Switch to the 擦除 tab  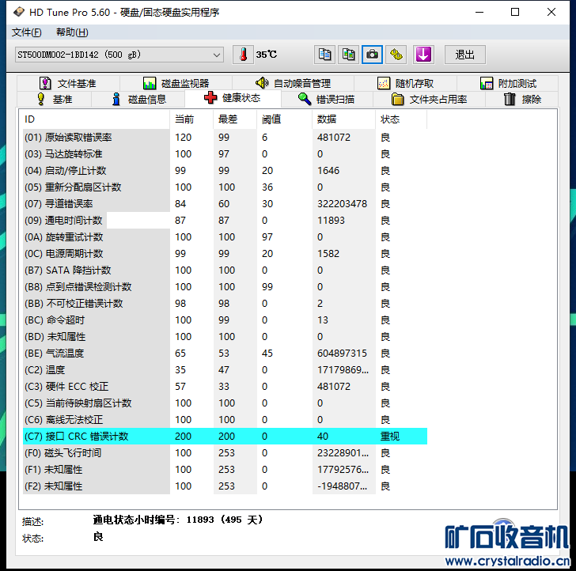522,99
